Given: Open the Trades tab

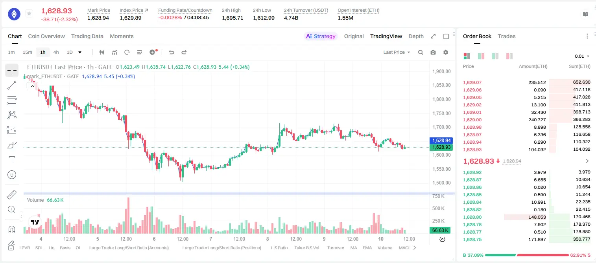Looking at the screenshot, I should [x=507, y=36].
